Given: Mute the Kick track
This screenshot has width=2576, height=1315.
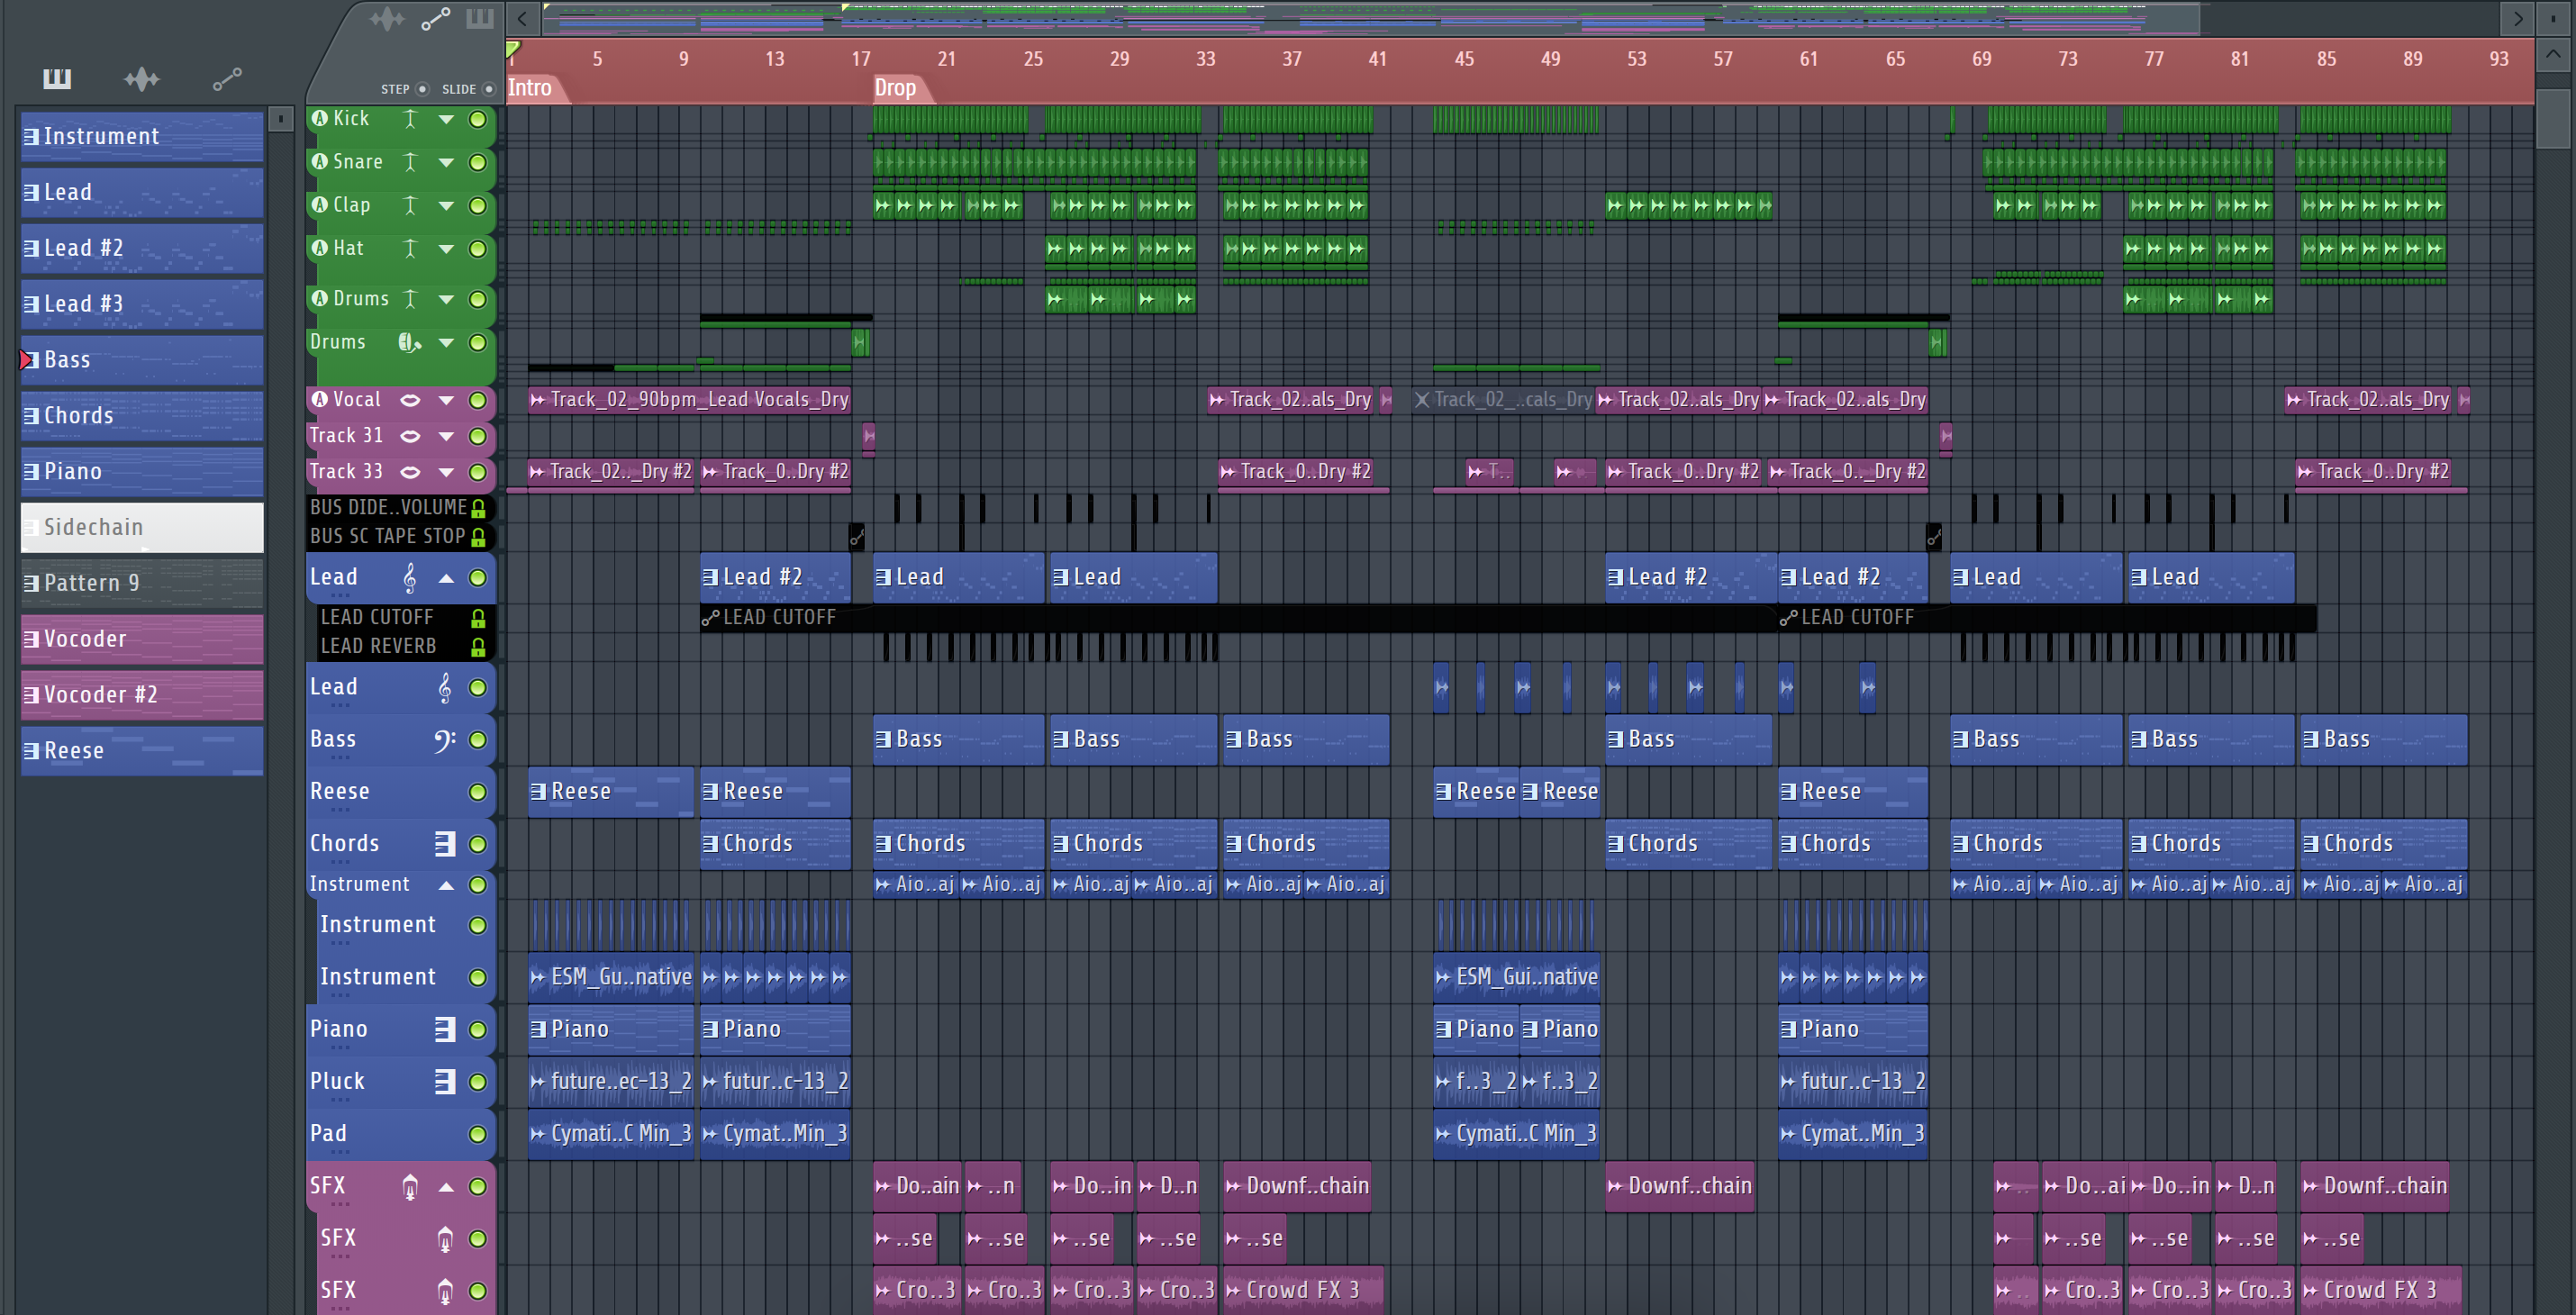Looking at the screenshot, I should coord(478,119).
